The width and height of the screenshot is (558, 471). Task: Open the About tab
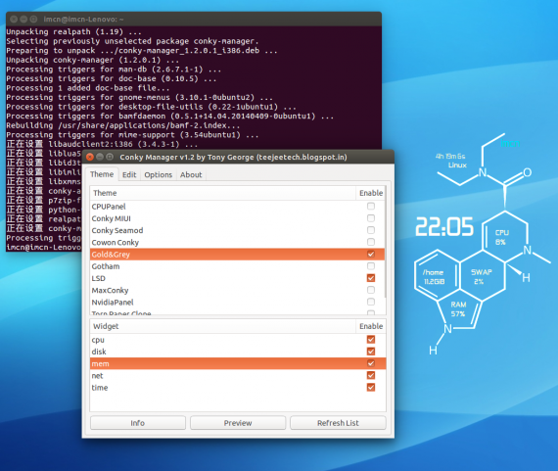(x=191, y=175)
